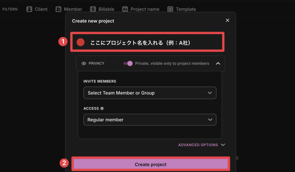
Task: Click the Template filter dashed-square icon
Action: [171, 9]
